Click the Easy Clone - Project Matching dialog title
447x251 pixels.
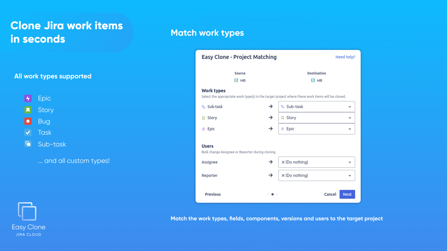click(x=239, y=57)
